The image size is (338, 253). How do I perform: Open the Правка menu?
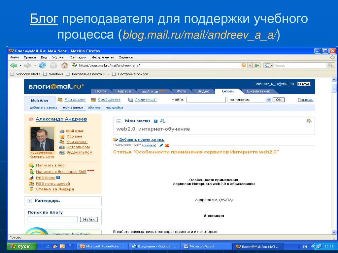[30, 57]
